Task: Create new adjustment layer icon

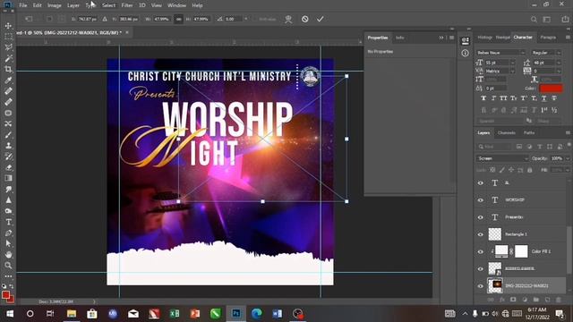Action: click(525, 300)
